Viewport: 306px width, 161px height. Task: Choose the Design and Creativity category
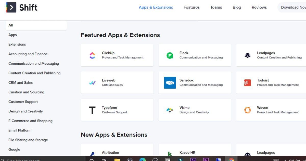point(25,111)
